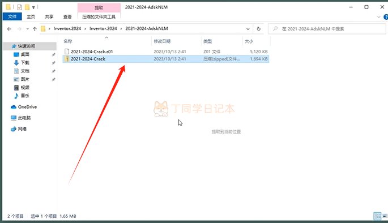Open 快速访问 in the navigation pane
This screenshot has width=388, height=223.
coord(26,46)
